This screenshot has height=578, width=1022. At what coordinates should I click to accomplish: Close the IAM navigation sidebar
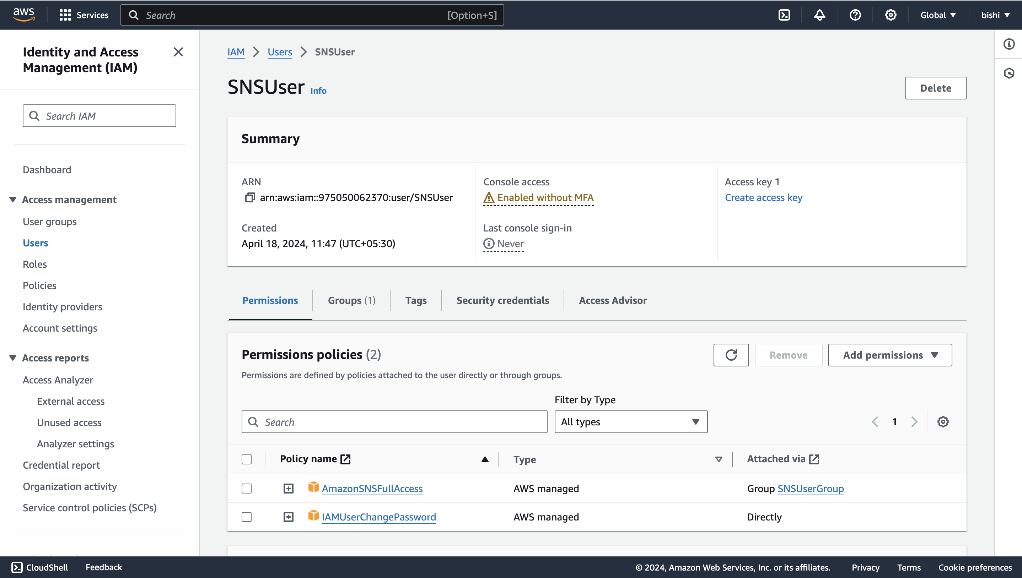178,52
